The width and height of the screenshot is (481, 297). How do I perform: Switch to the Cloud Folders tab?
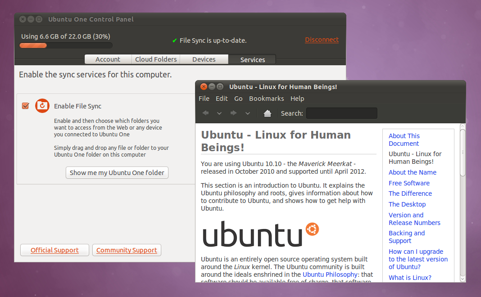[156, 59]
